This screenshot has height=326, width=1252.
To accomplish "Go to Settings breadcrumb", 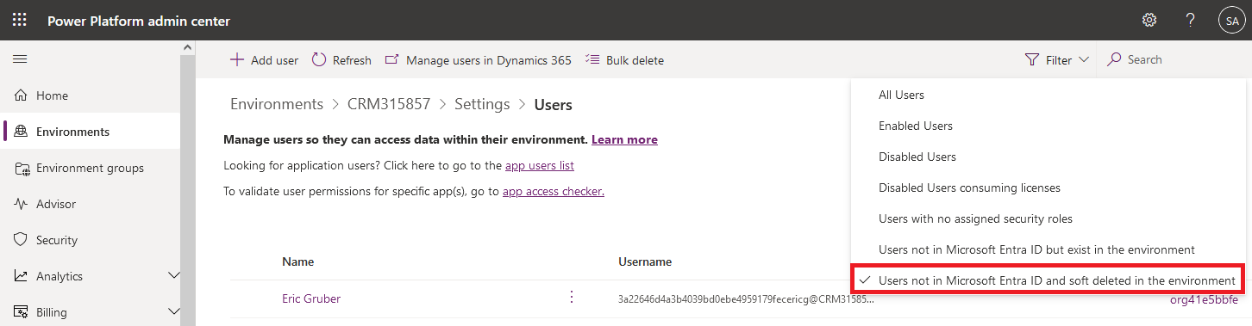I will (x=482, y=104).
